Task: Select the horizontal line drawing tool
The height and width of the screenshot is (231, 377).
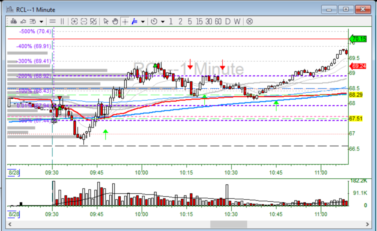Action: coord(52,21)
